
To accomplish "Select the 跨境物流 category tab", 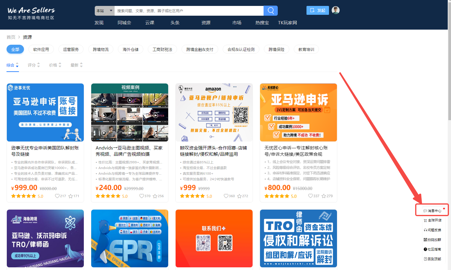I will (x=101, y=49).
